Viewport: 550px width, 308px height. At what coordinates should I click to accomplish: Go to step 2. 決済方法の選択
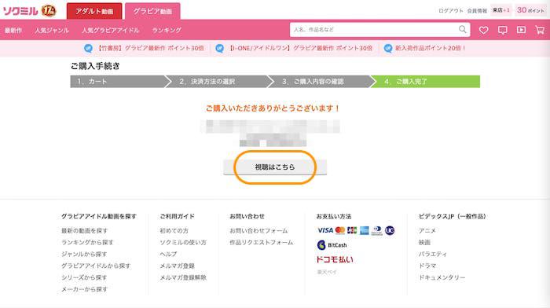[218, 82]
